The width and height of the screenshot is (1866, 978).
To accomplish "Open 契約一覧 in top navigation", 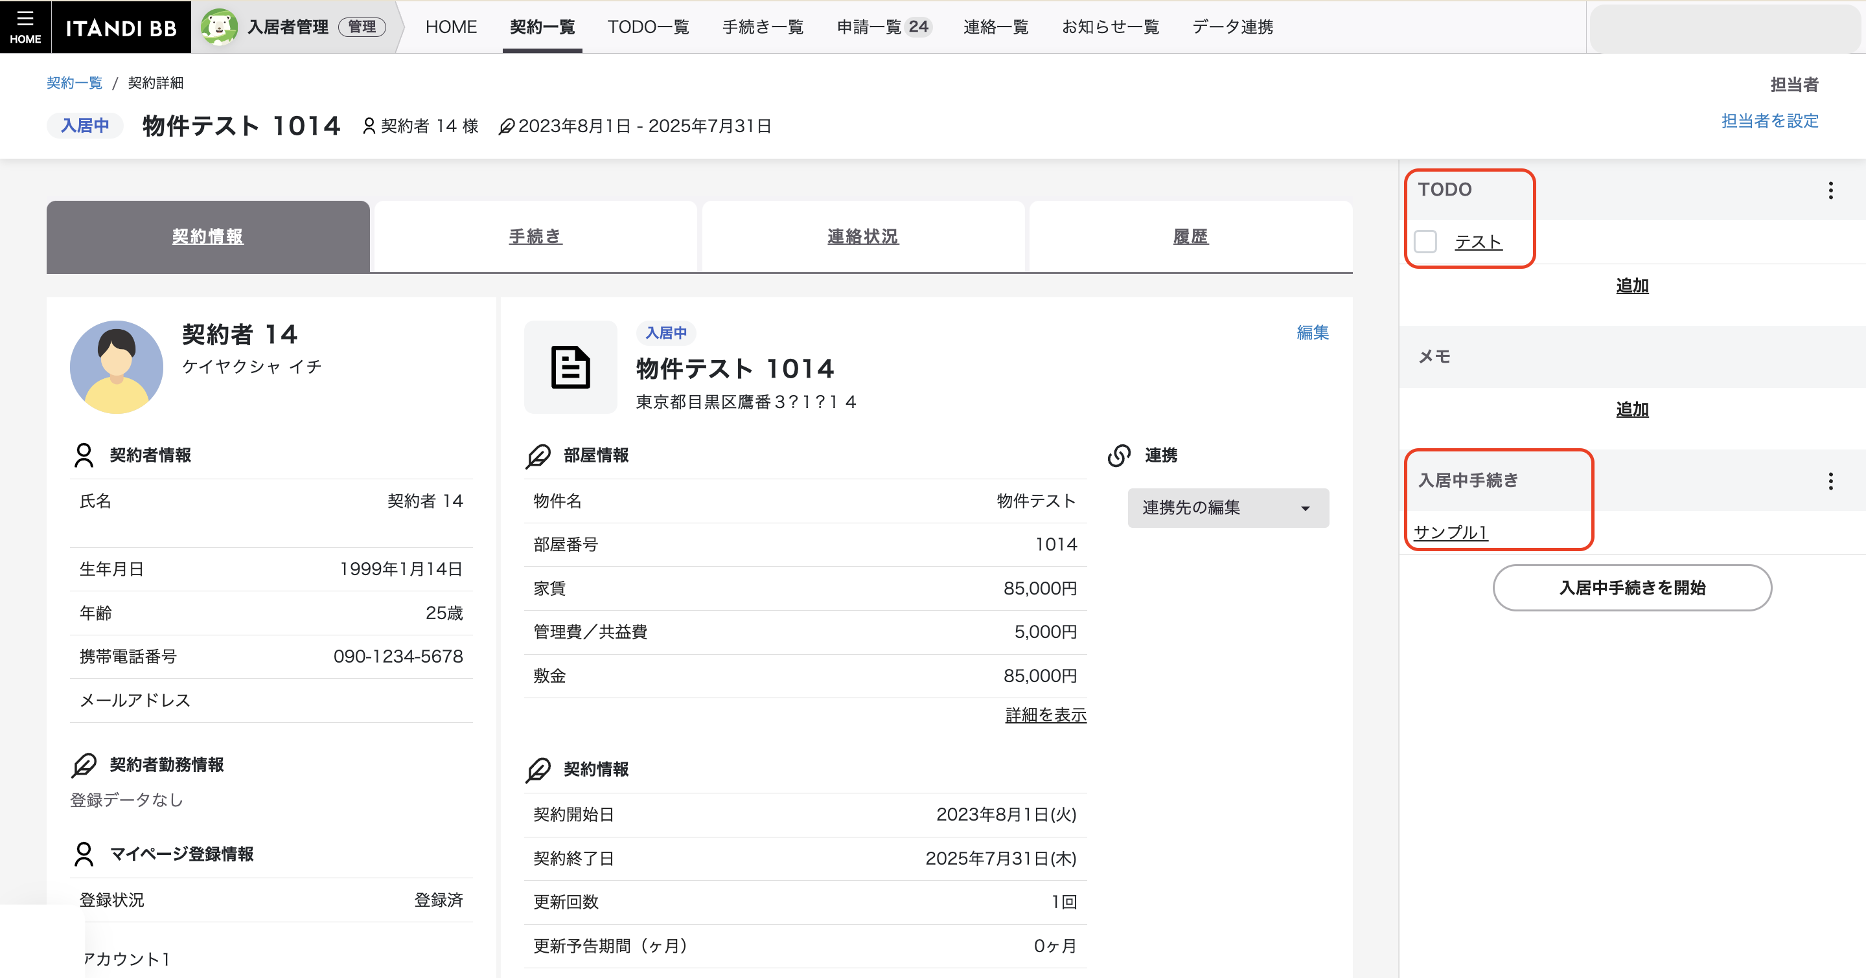I will [x=542, y=27].
